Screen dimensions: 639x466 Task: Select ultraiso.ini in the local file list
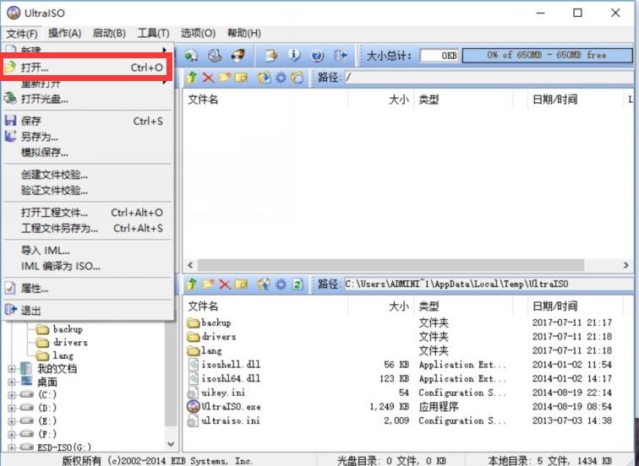[231, 420]
